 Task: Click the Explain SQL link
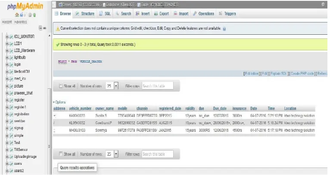pos(278,74)
